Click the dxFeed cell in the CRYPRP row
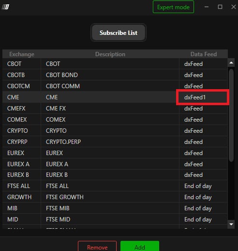Viewport: 238px width, 251px height. pyautogui.click(x=204, y=142)
